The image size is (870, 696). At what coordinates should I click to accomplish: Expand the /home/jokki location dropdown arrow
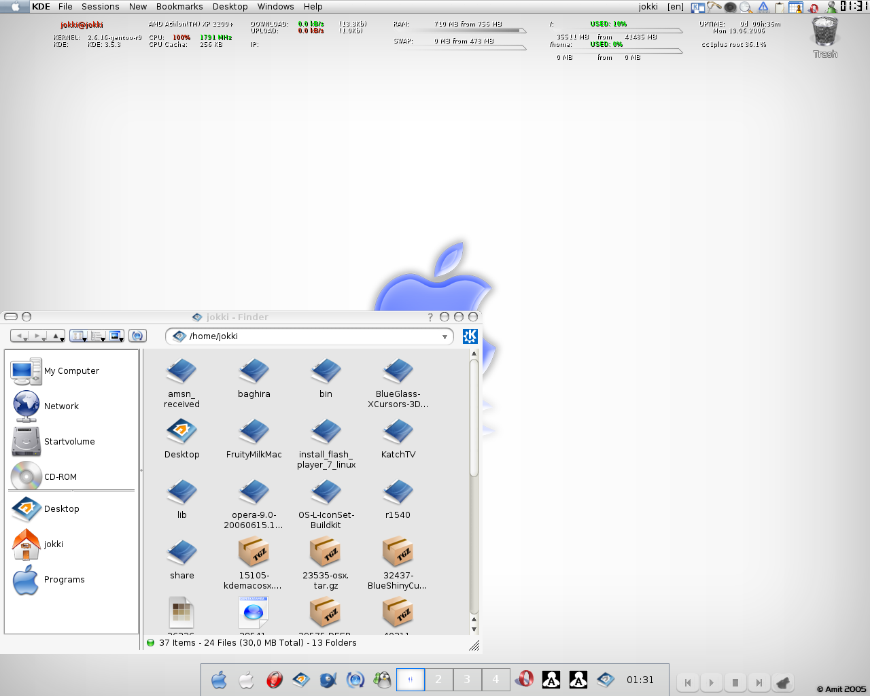[445, 336]
